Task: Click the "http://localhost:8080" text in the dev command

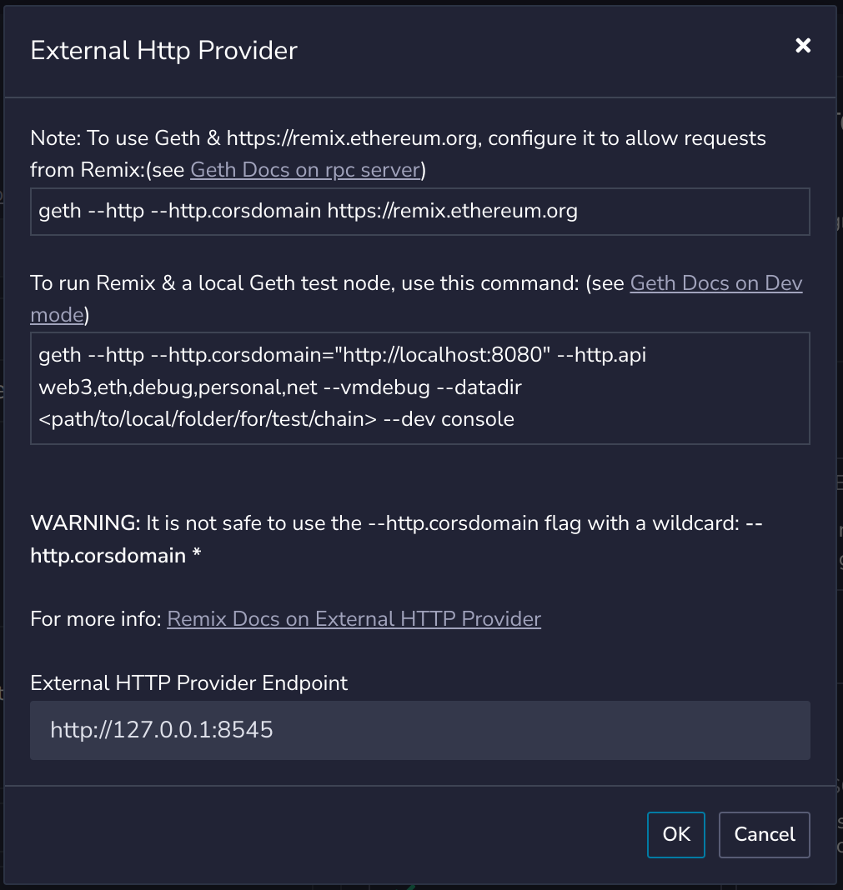Action: click(443, 355)
